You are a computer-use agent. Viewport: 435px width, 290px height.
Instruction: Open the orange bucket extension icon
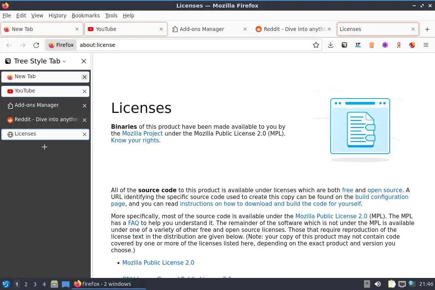(x=372, y=45)
